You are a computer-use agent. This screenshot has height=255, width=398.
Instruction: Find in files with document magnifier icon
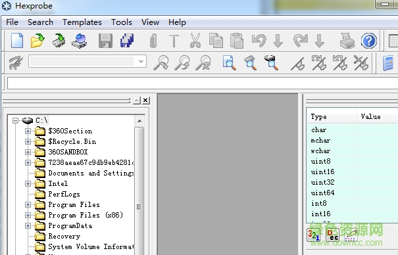point(229,62)
